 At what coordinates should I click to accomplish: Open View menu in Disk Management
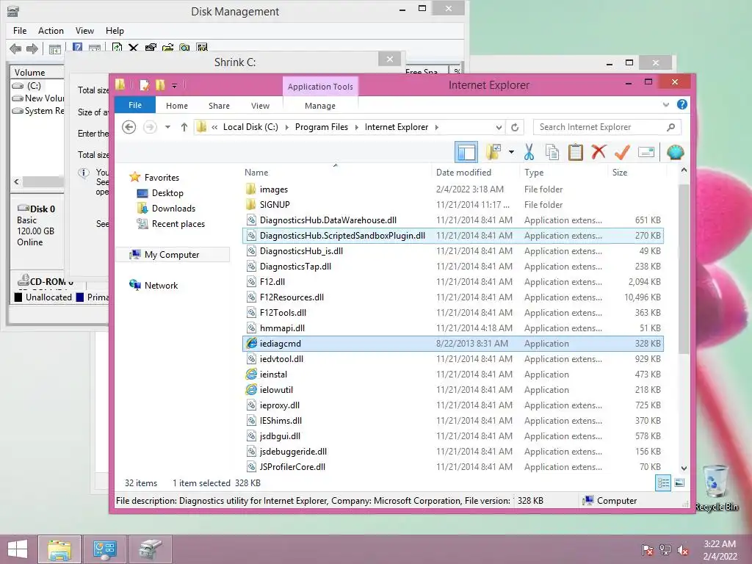84,31
